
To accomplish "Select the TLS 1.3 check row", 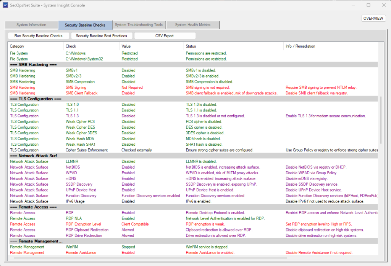I will pyautogui.click(x=72, y=116).
